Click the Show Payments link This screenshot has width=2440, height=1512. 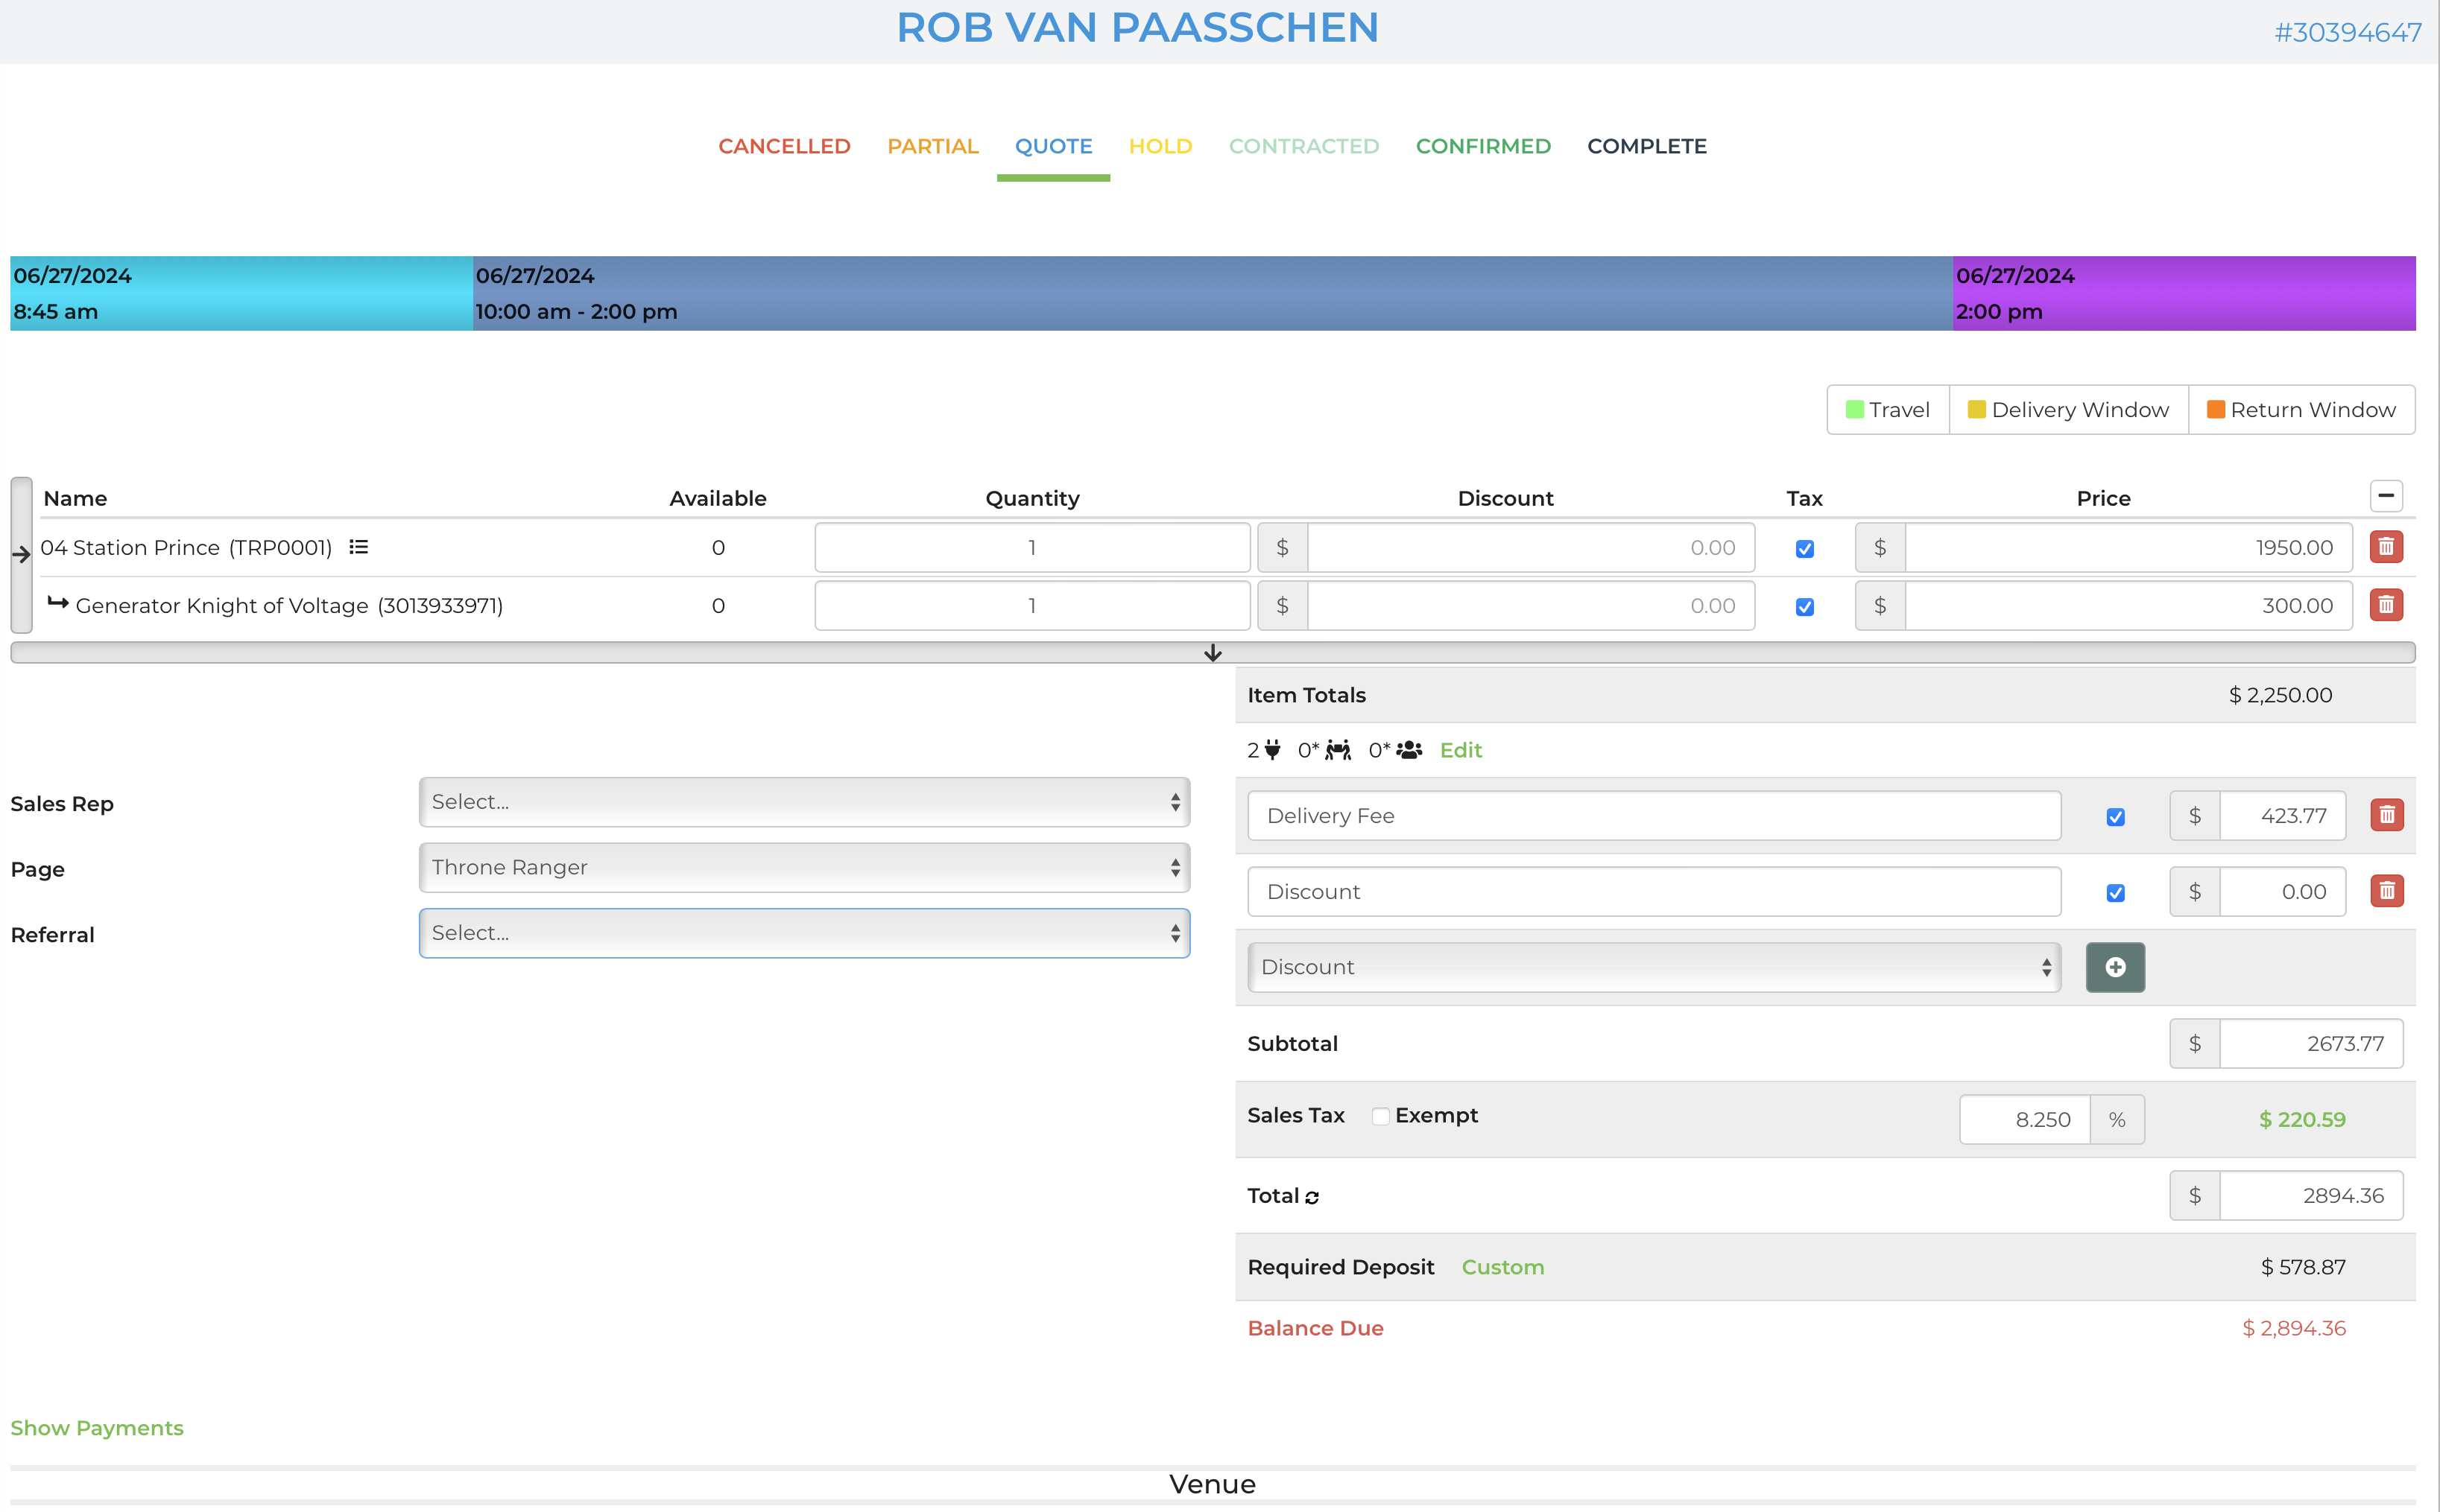click(x=97, y=1427)
